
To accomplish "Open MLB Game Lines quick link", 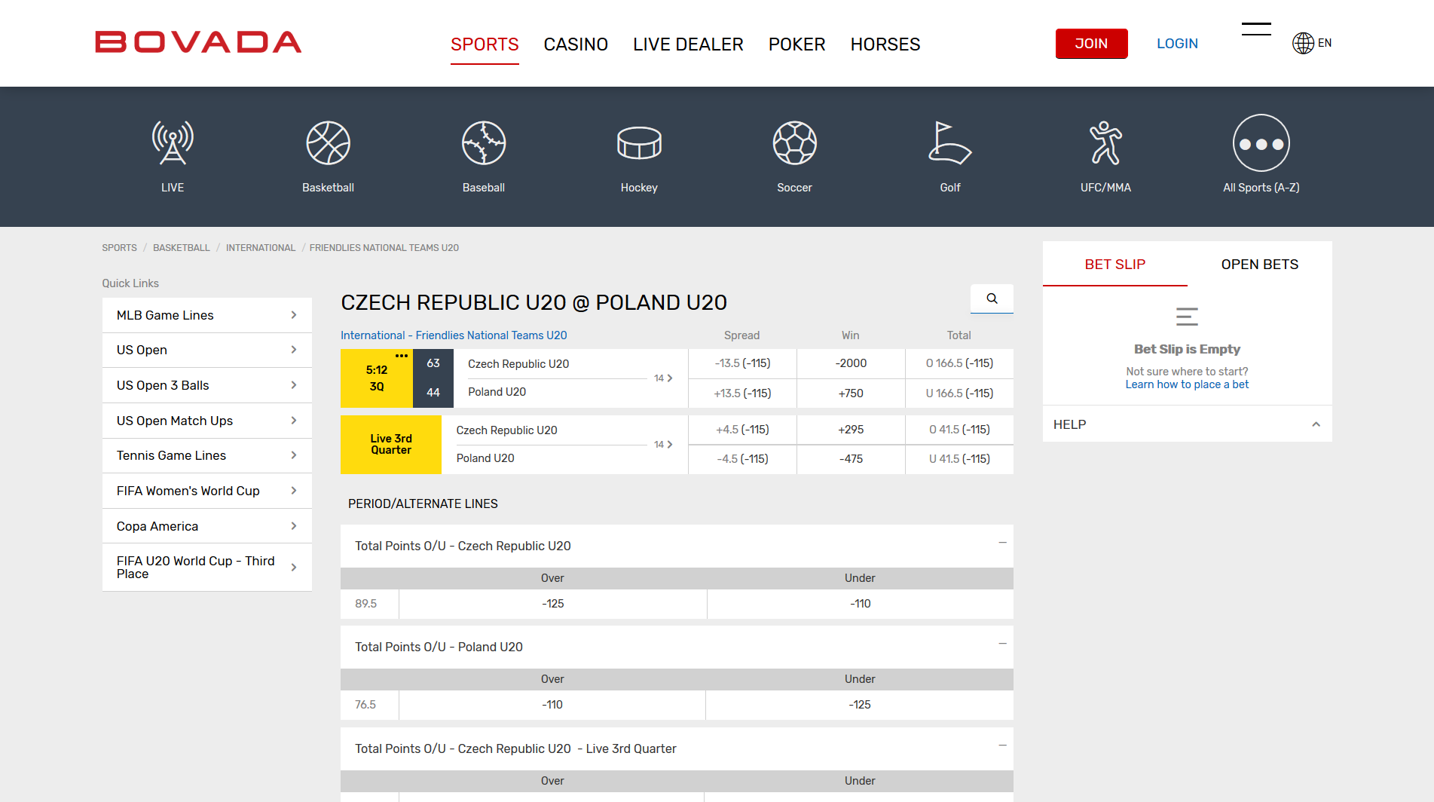I will tap(207, 315).
